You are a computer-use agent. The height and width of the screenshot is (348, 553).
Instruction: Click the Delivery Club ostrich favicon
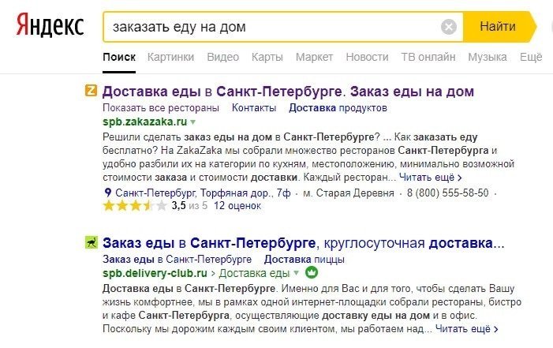coord(91,242)
